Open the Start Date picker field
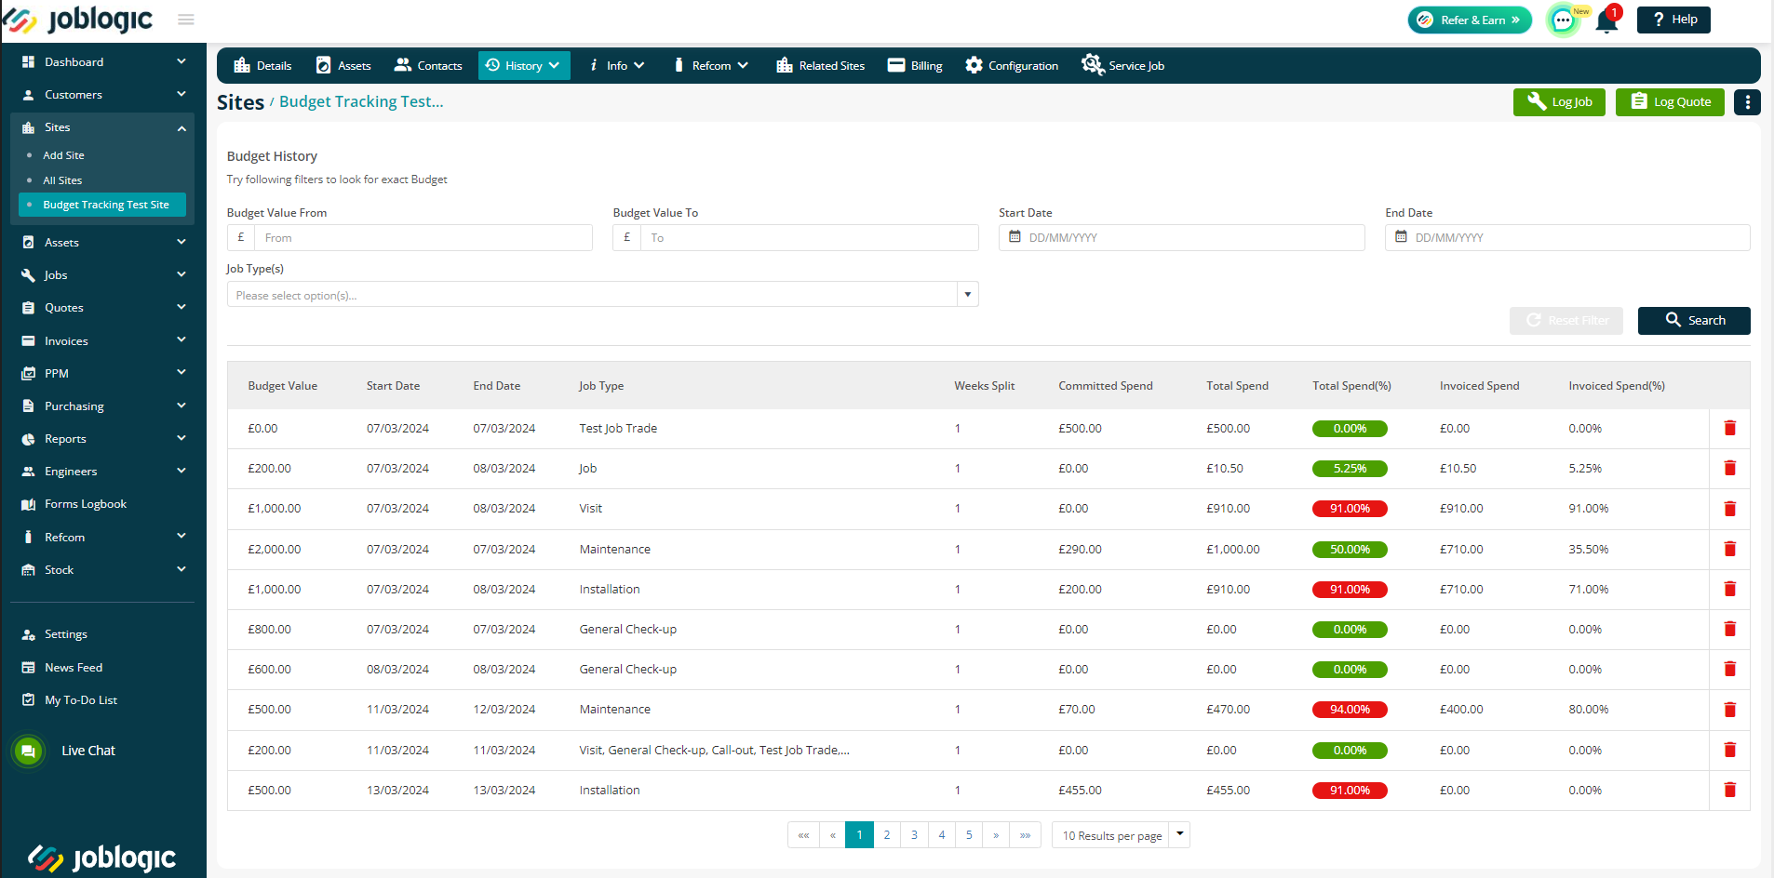 tap(1182, 238)
